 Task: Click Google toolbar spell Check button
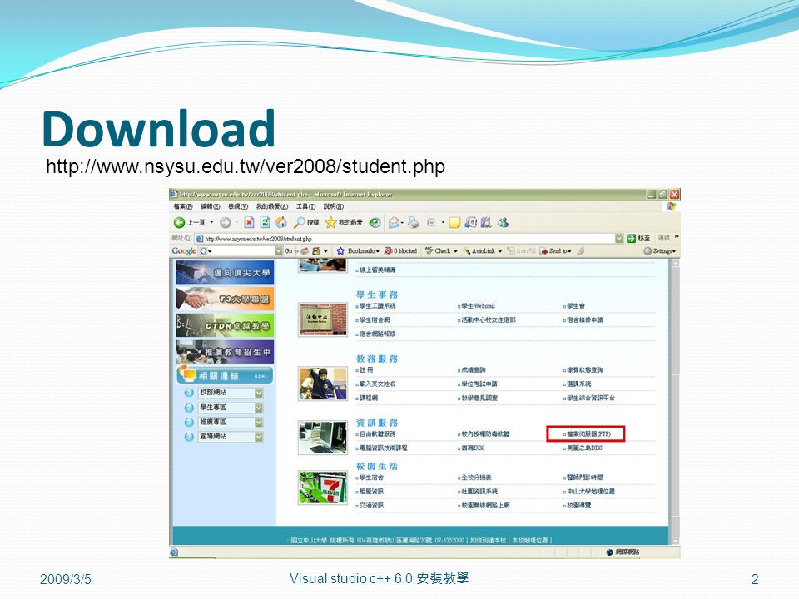click(439, 251)
